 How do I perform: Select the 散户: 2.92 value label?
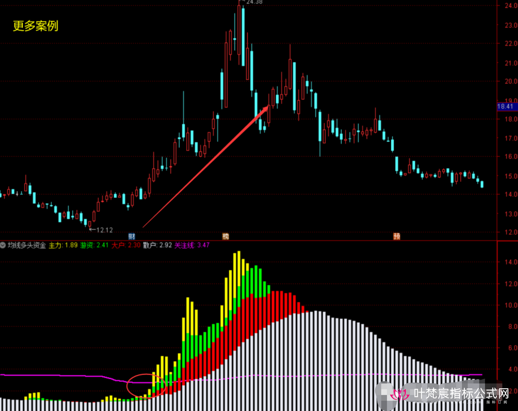[x=157, y=245]
